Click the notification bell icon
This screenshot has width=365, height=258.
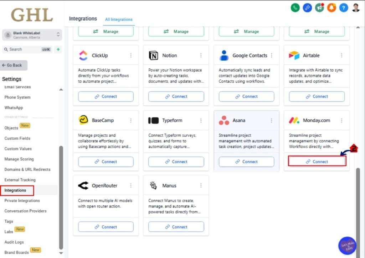point(331,7)
